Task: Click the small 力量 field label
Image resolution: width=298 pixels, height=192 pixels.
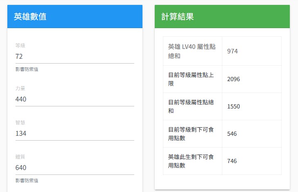Action: tap(20, 88)
